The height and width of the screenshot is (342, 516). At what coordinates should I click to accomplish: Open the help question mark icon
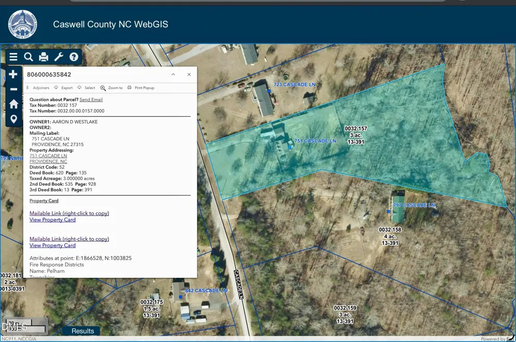[x=74, y=57]
